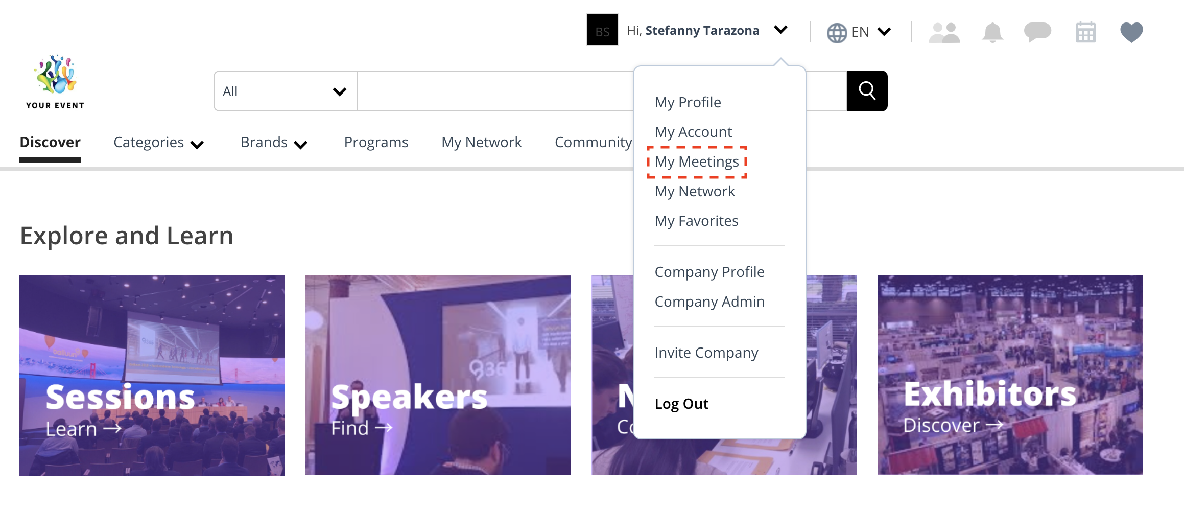Click the Log Out option

(x=681, y=403)
